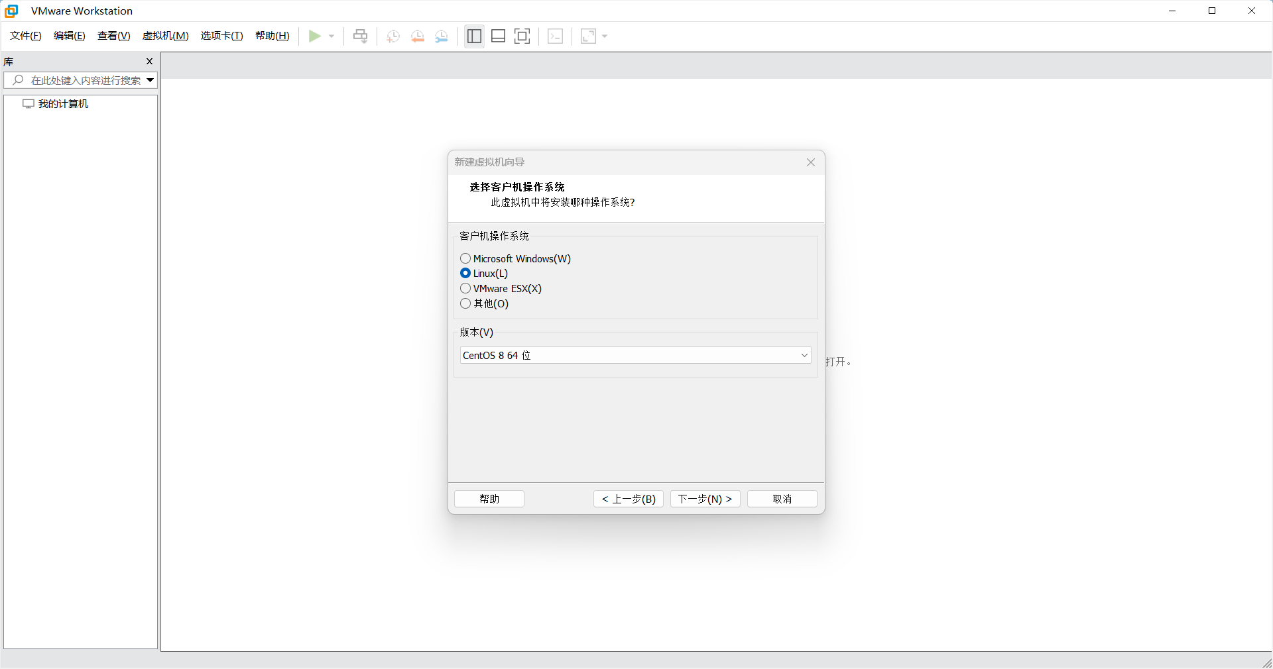Click the 上一步(B) back button
Image resolution: width=1273 pixels, height=669 pixels.
tap(629, 499)
